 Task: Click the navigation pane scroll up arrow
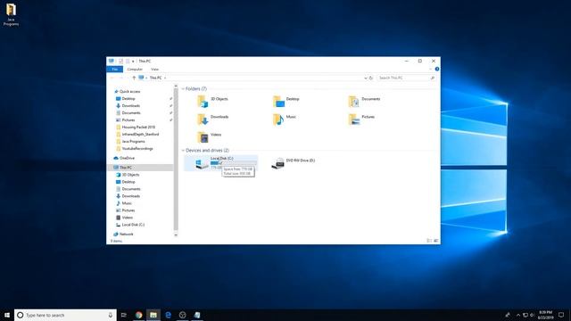coord(176,86)
